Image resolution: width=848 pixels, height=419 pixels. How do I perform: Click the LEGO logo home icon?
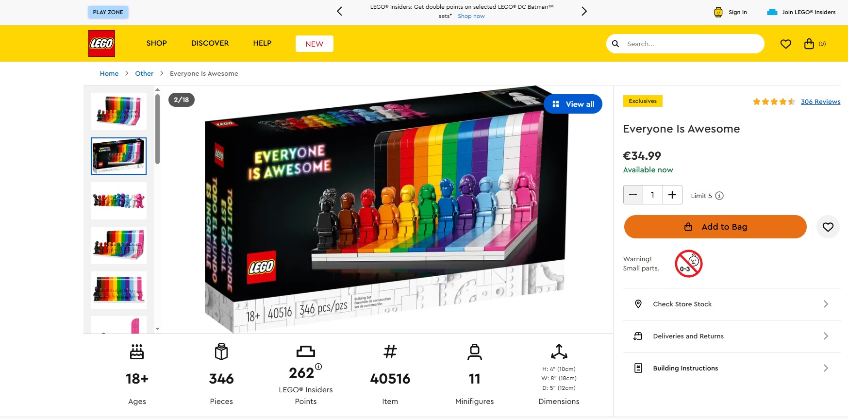coord(101,43)
